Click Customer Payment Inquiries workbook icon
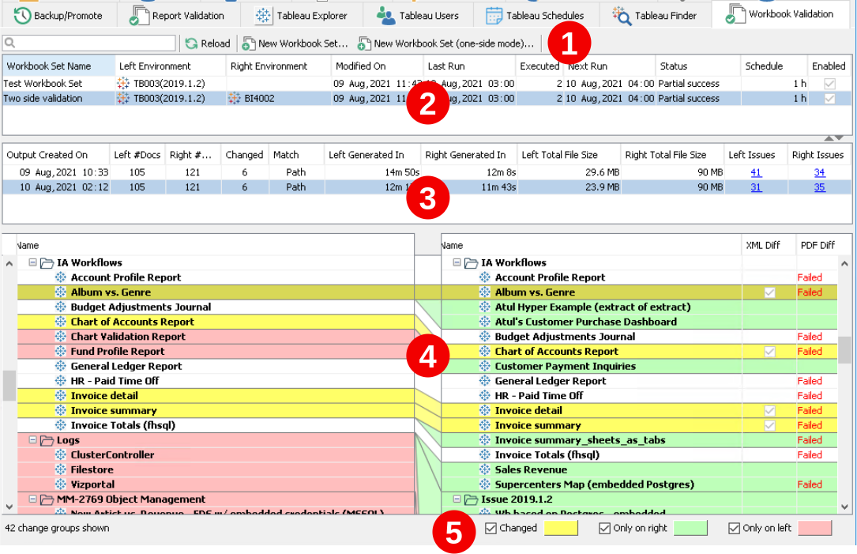Viewport: 857px width, 554px height. (485, 366)
